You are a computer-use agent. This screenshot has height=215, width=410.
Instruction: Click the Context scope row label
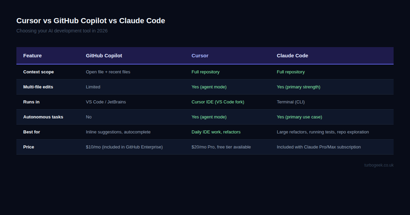pos(38,72)
